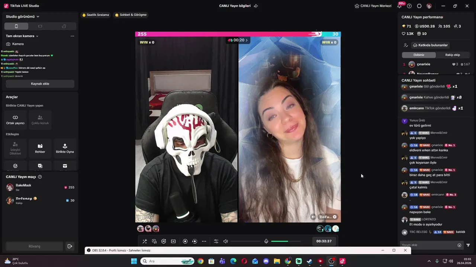
Task: Open the audio mixer settings icon
Action: (216, 241)
